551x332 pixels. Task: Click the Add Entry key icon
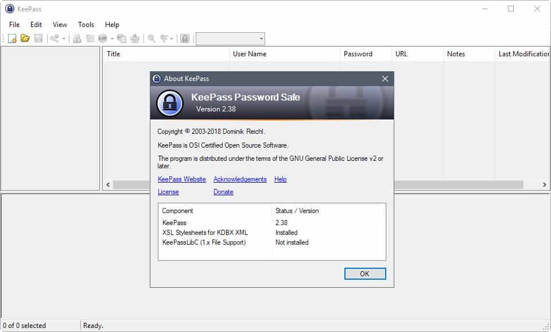pyautogui.click(x=55, y=38)
